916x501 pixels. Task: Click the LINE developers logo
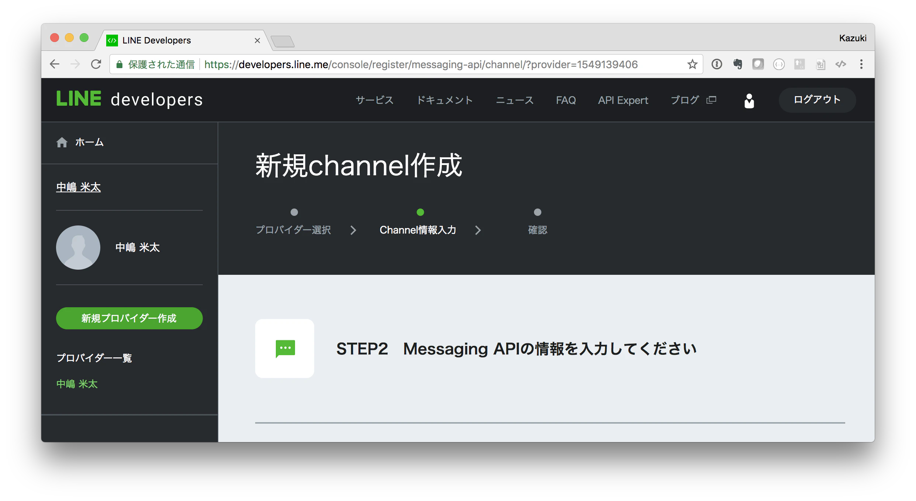coord(129,99)
